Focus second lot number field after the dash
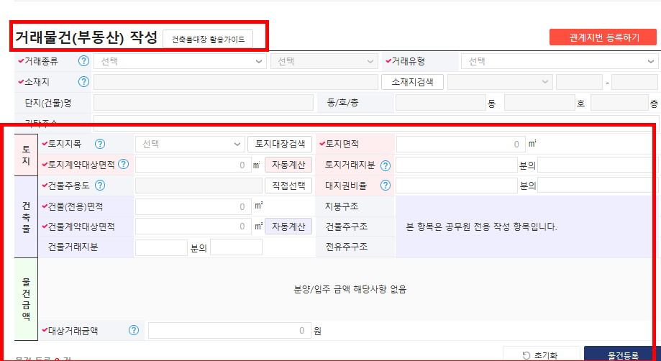661x361 pixels. point(634,82)
